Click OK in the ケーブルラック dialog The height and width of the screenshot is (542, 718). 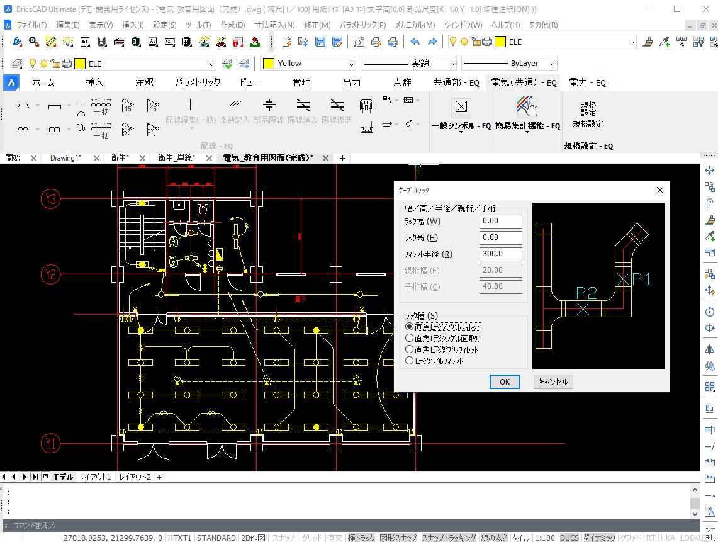(504, 381)
